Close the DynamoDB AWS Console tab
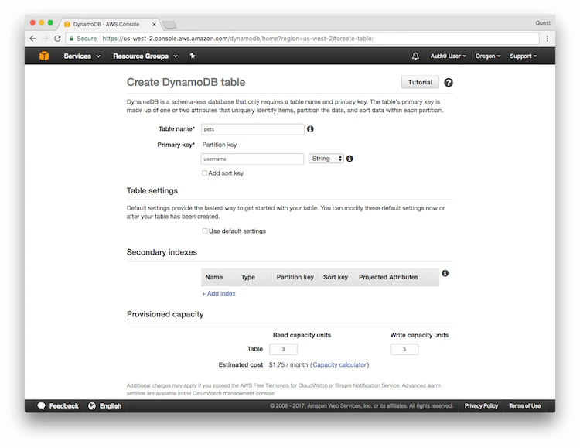 pos(154,25)
